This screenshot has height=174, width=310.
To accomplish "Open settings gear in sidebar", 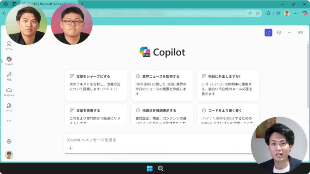I will (x=9, y=141).
